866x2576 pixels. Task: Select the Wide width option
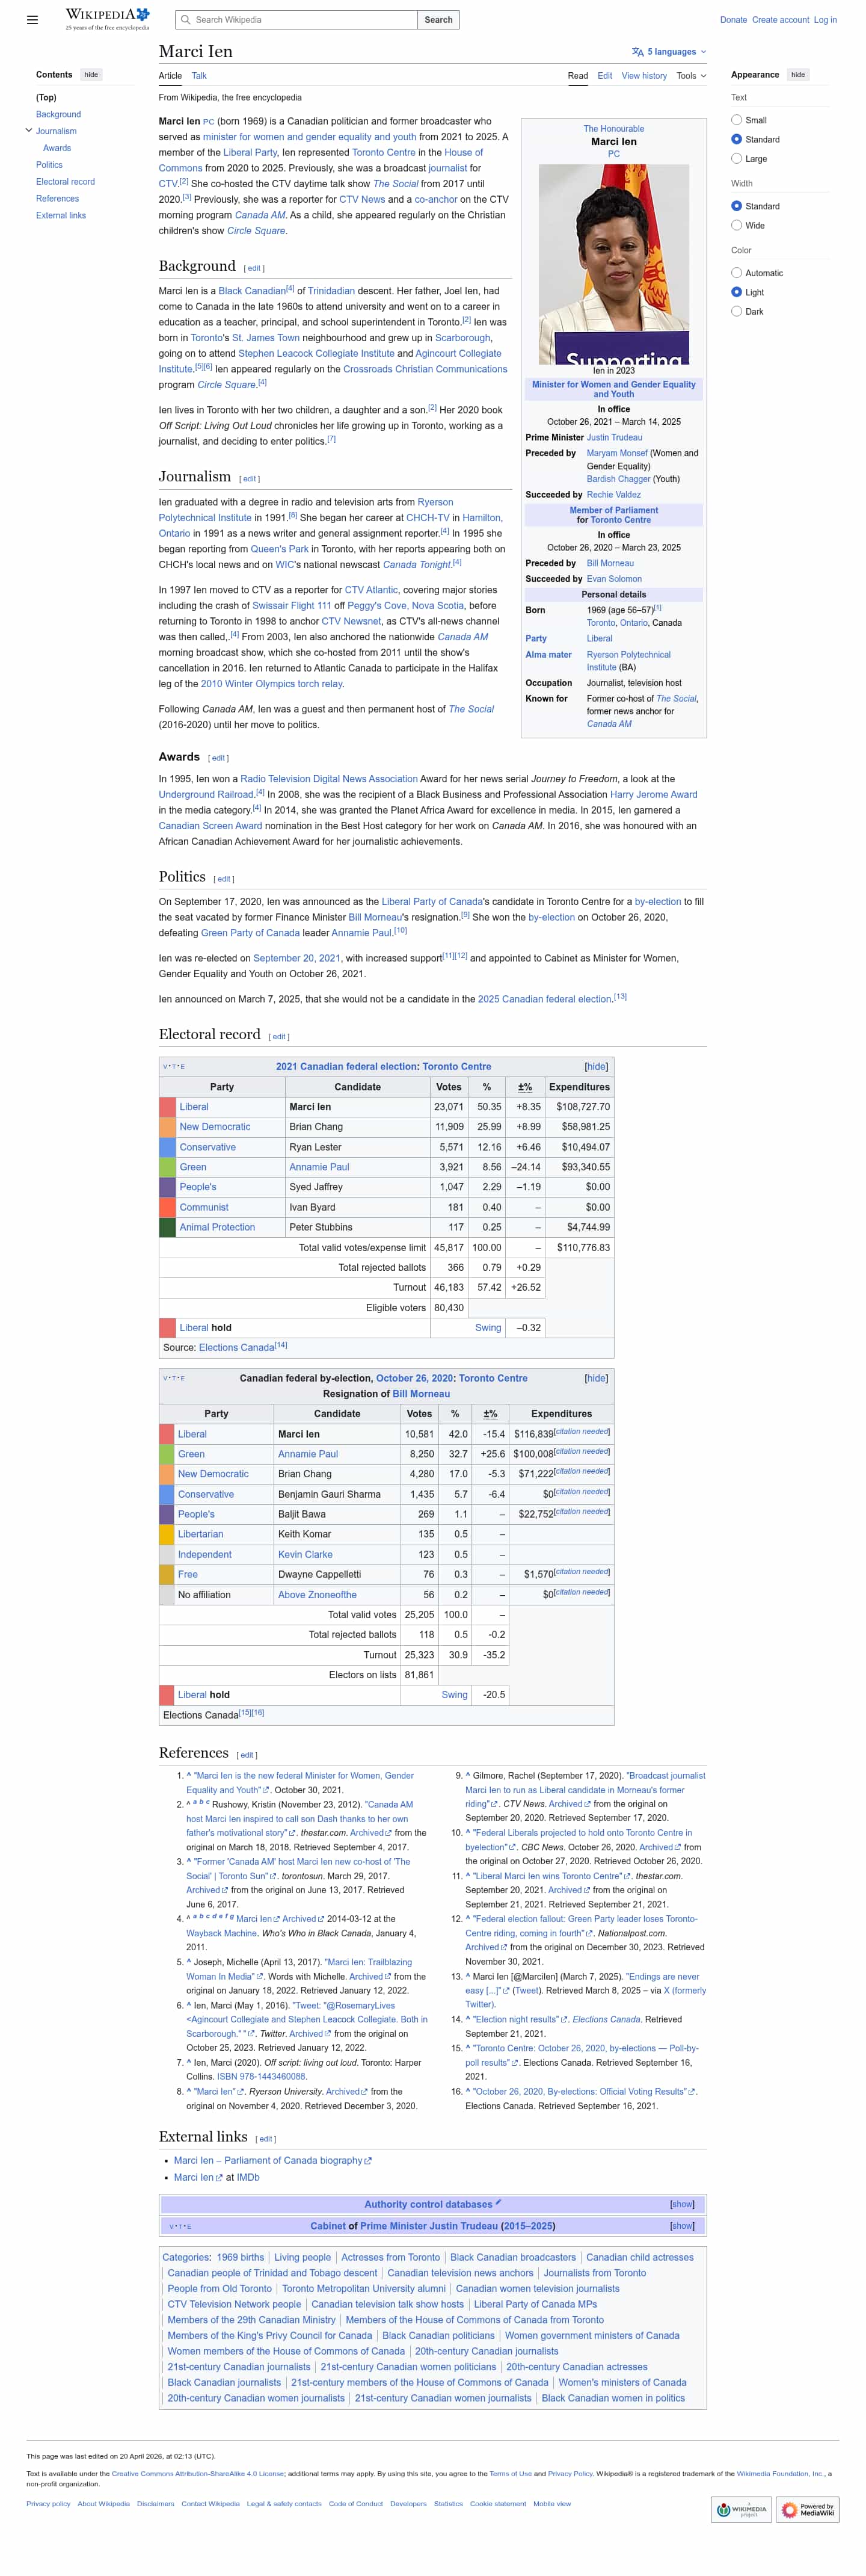coord(737,226)
